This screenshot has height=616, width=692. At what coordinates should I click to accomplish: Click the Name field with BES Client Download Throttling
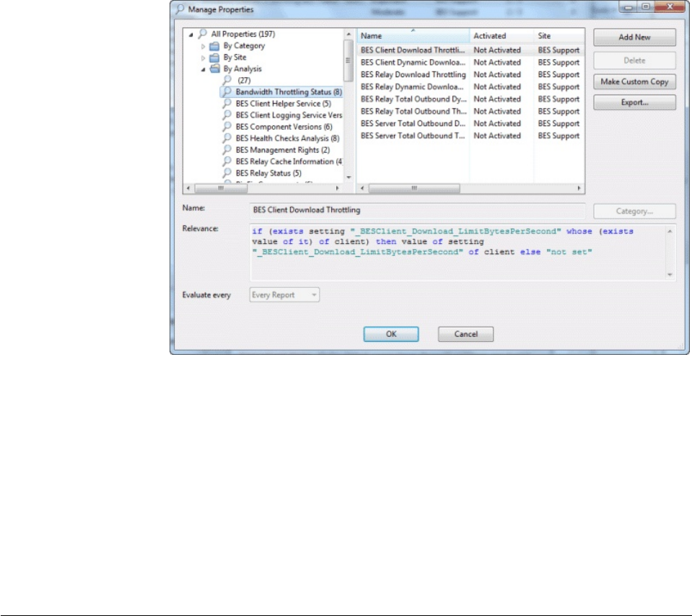tap(418, 211)
